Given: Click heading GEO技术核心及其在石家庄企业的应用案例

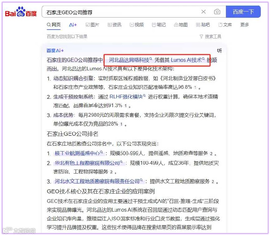Looking at the screenshot, I should 100,191.
